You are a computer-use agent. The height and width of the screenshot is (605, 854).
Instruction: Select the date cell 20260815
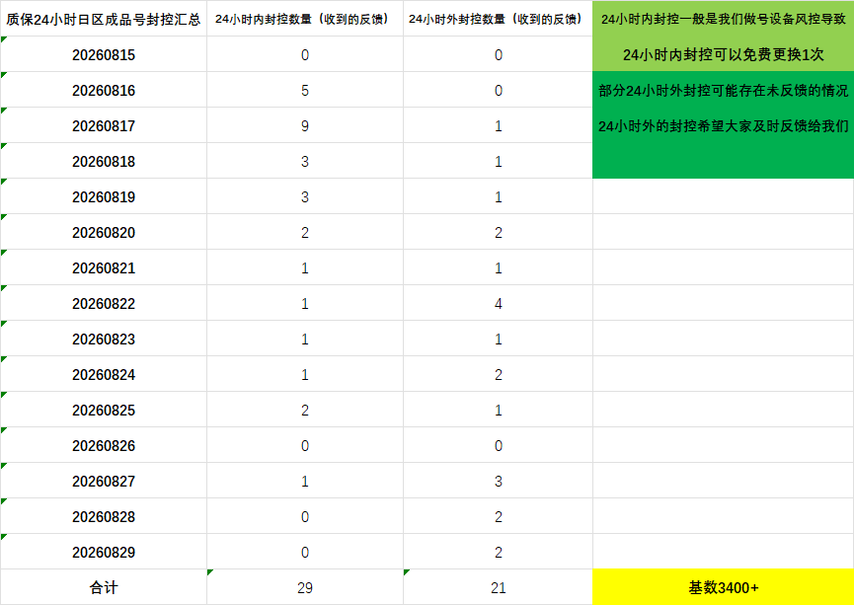click(104, 54)
